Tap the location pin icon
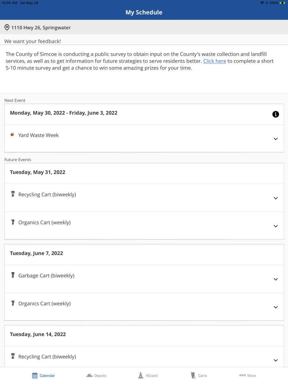Screen dimensions: 288x384 click(7, 27)
